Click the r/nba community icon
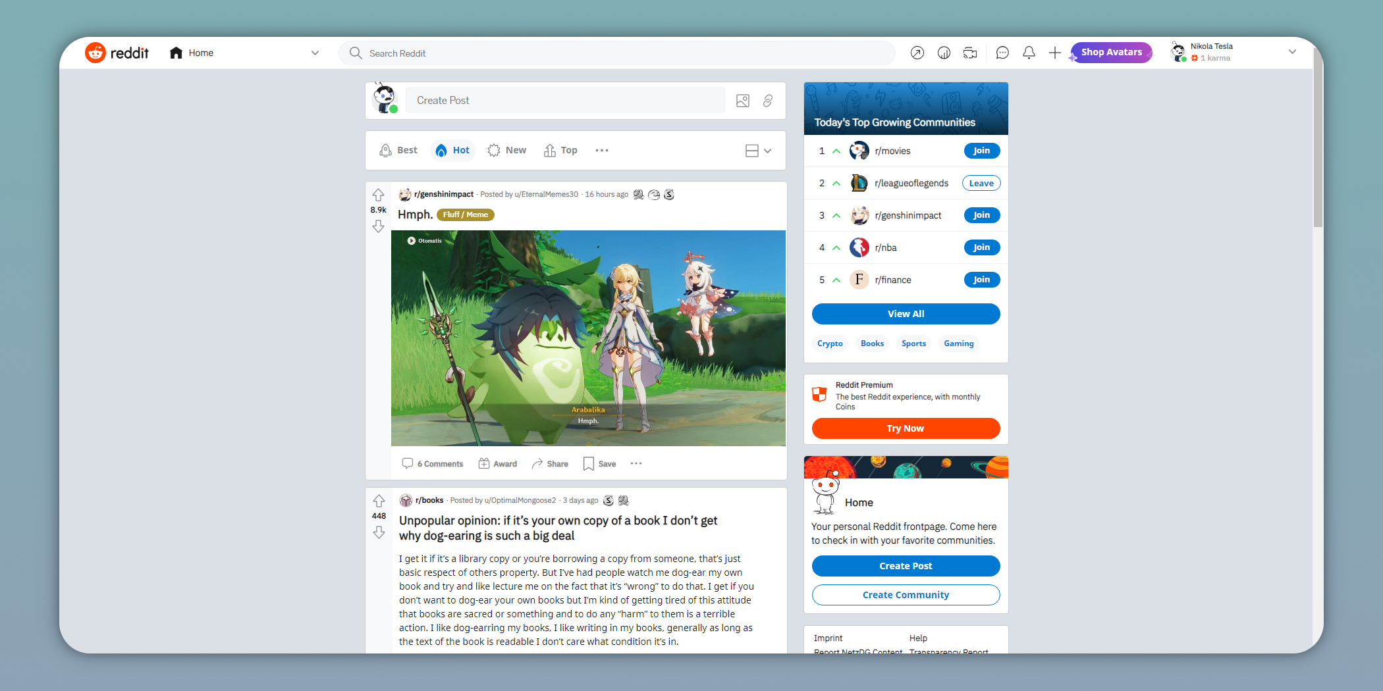Image resolution: width=1383 pixels, height=691 pixels. click(859, 247)
